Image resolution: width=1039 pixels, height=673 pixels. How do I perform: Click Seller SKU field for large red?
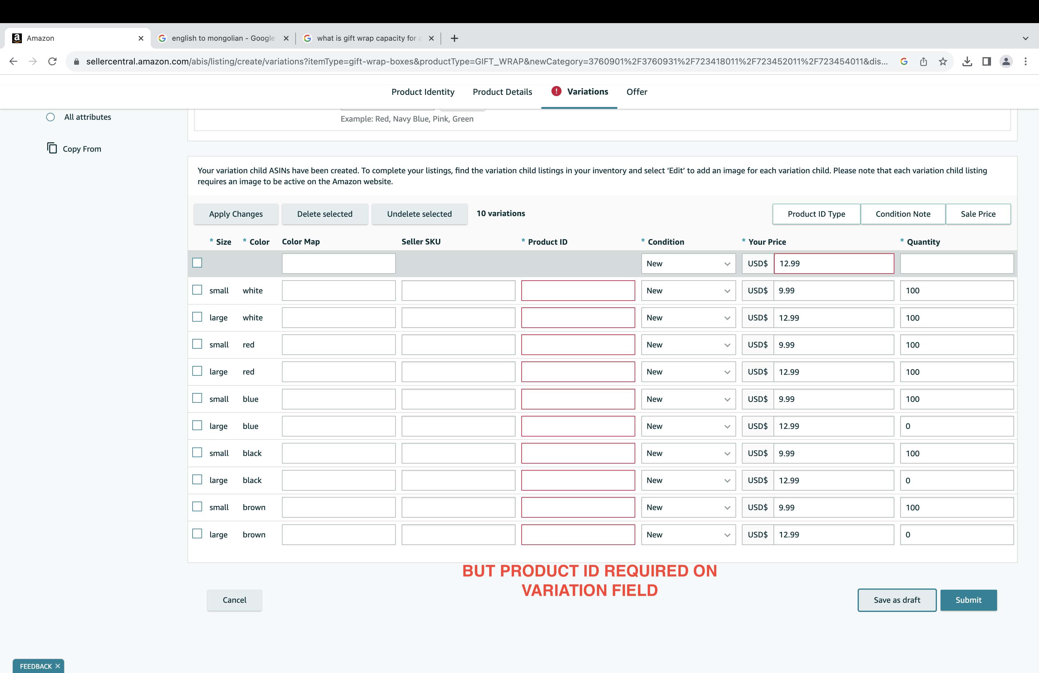click(458, 372)
